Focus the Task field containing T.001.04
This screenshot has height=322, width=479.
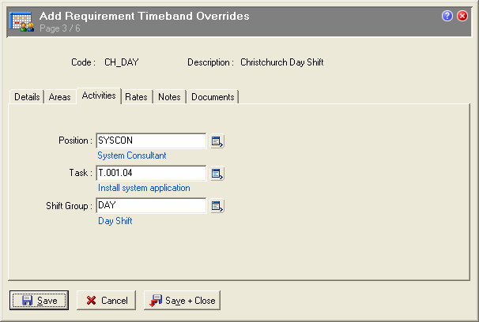(x=151, y=173)
